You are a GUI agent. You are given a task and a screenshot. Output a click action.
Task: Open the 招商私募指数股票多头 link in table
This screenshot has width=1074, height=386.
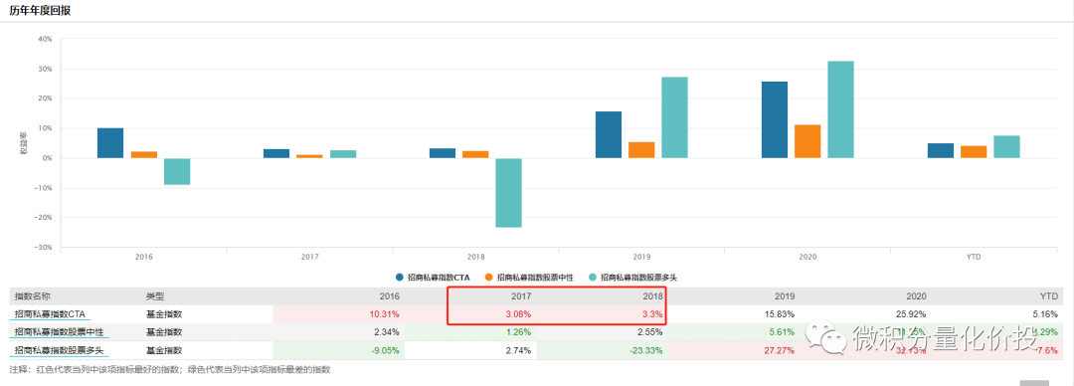(x=59, y=351)
